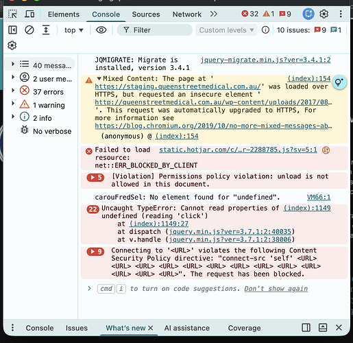Open the queenstreetmedical wp-content uploads link
Viewport: 353px width, 343px height.
[213, 102]
